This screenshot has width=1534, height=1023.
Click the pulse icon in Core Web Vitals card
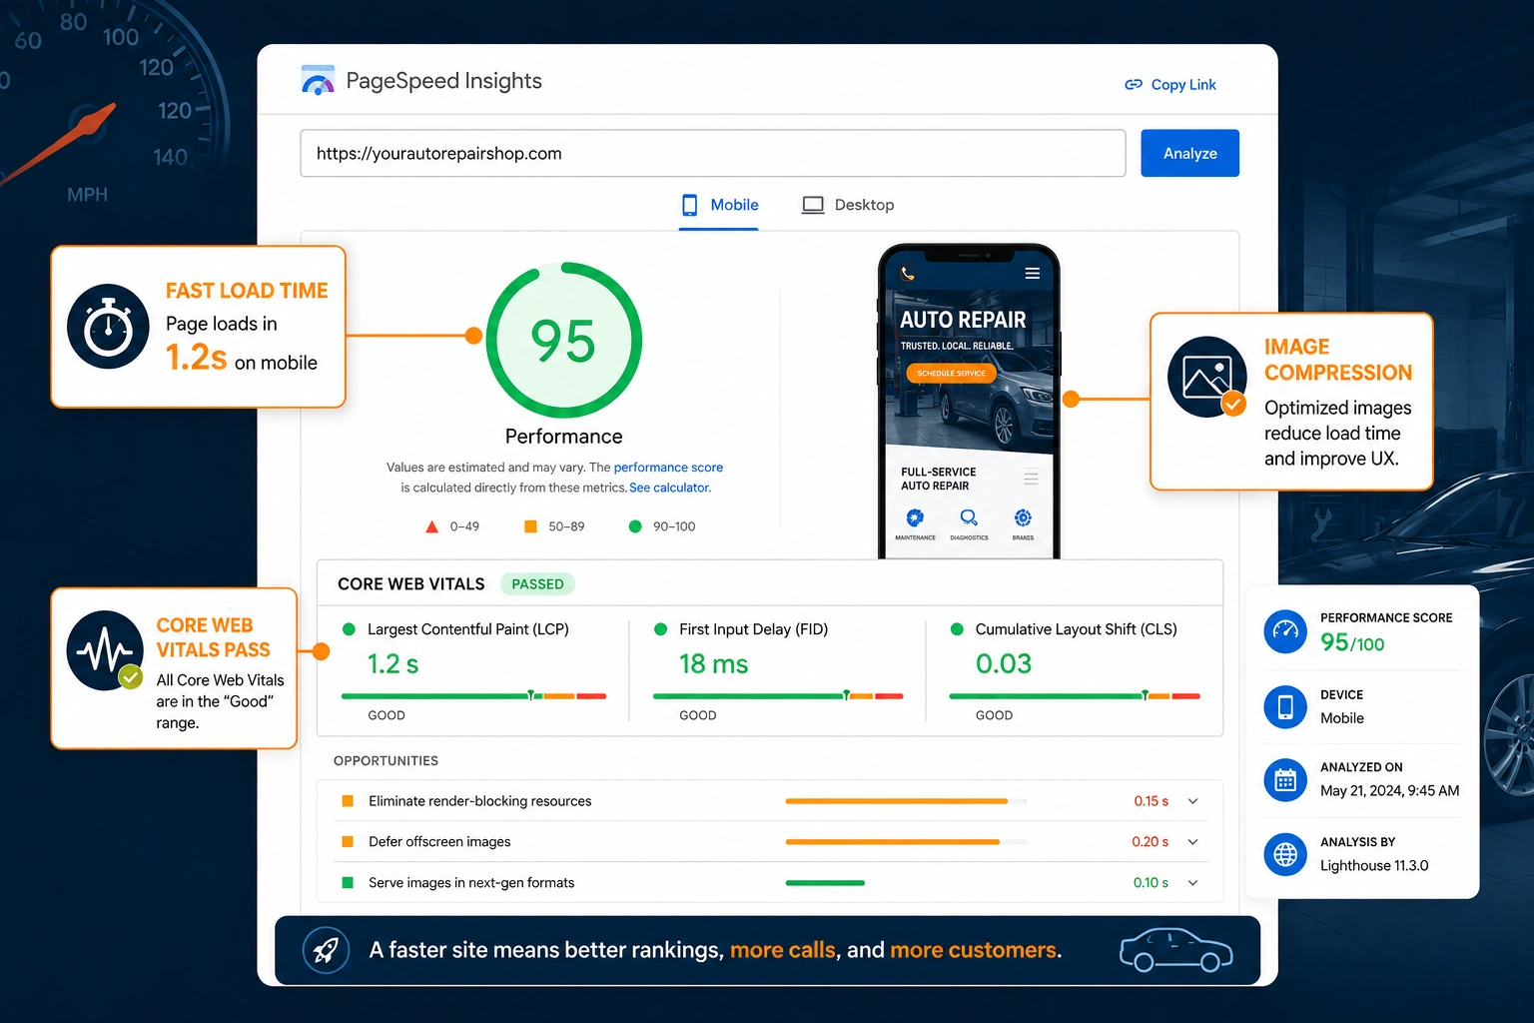(105, 650)
